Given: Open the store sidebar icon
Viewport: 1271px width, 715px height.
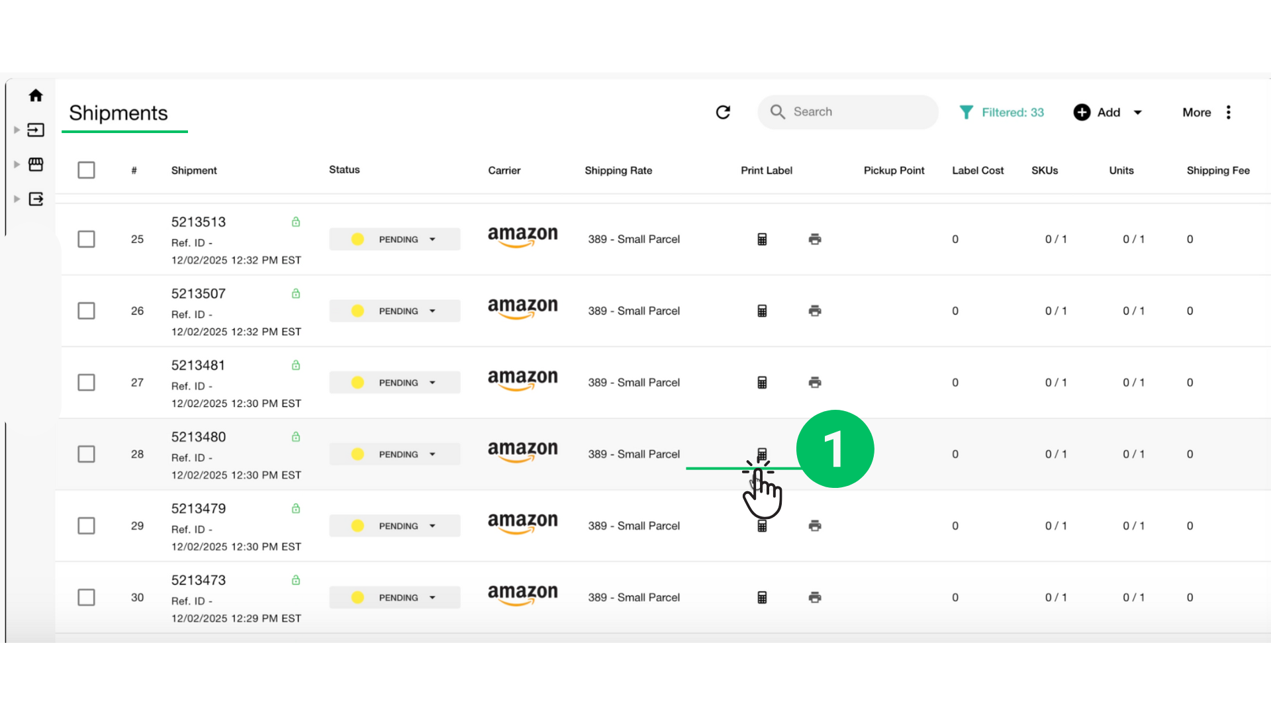Looking at the screenshot, I should click(x=36, y=164).
